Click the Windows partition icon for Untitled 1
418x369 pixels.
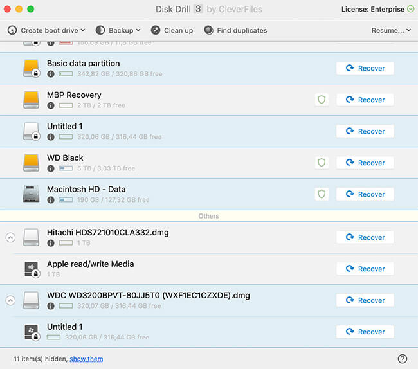[32, 332]
